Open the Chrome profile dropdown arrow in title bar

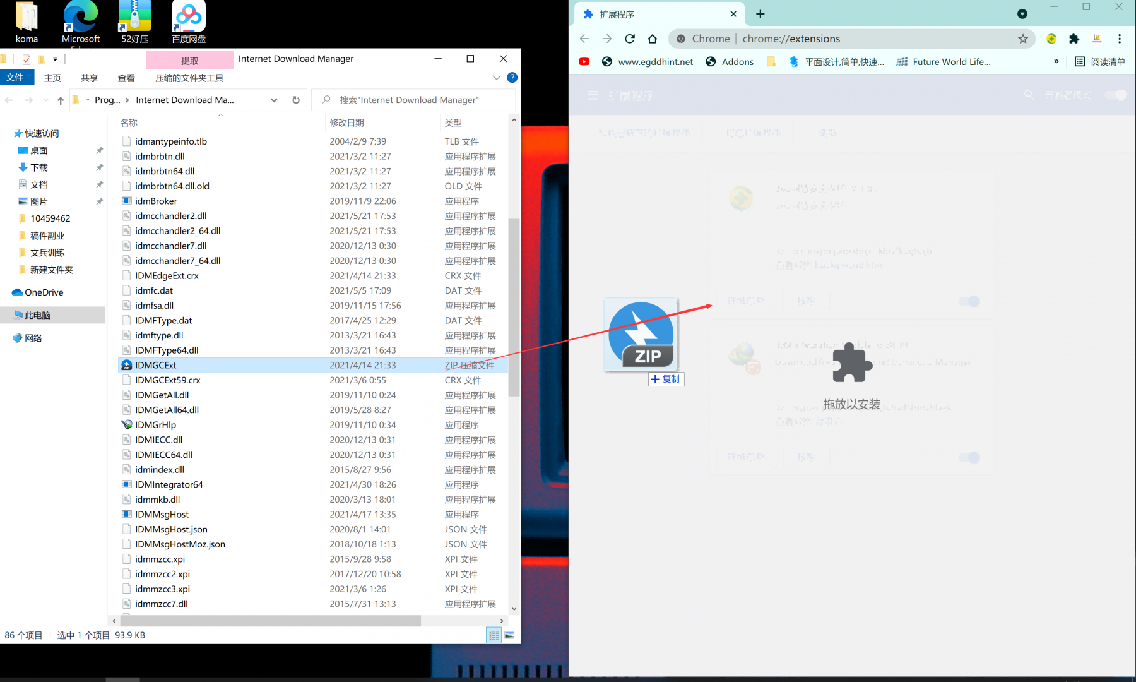click(x=1022, y=14)
